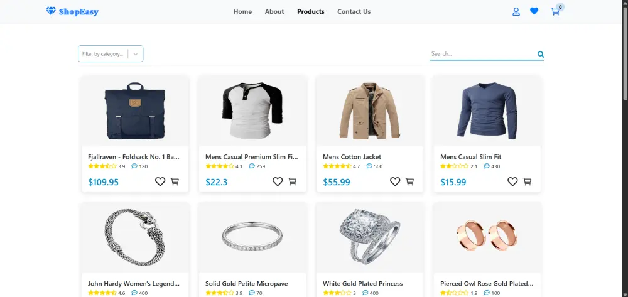Add Mens Cotton Jacket to cart
This screenshot has width=628, height=297.
(x=409, y=181)
